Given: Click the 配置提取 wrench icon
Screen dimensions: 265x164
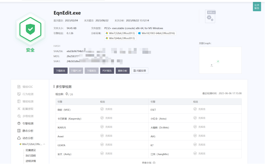Looking at the screenshot, I should 19,109.
